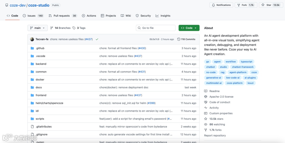Open the Apache-2.0 license link

[221, 97]
